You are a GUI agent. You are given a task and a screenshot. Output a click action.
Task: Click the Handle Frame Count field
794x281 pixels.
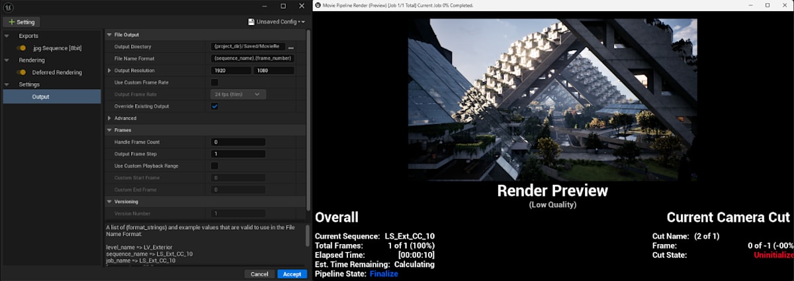click(x=238, y=142)
